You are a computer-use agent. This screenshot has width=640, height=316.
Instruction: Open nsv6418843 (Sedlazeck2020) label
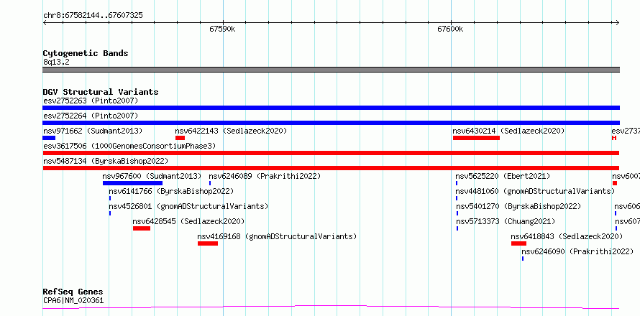click(567, 236)
